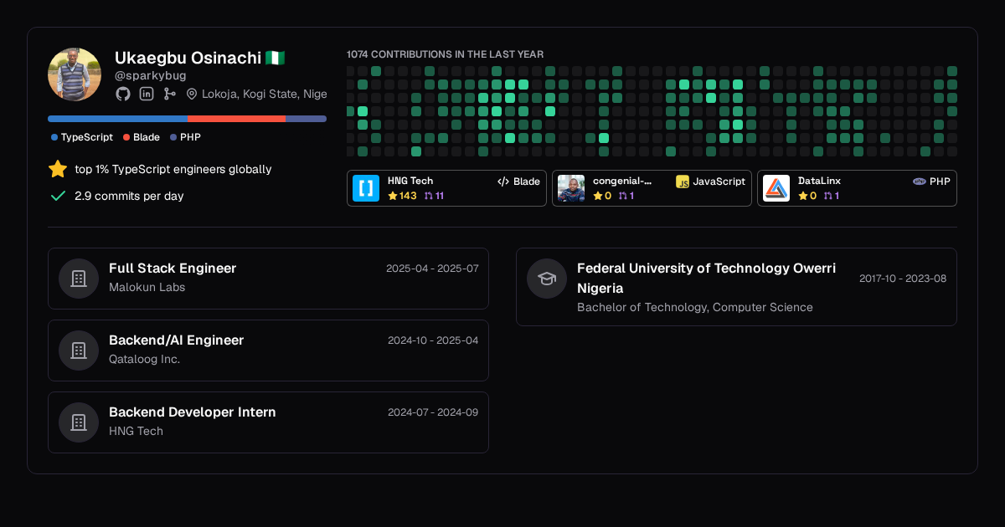Click the HNG Tech bracket logo
The image size is (1005, 527).
pyautogui.click(x=366, y=188)
